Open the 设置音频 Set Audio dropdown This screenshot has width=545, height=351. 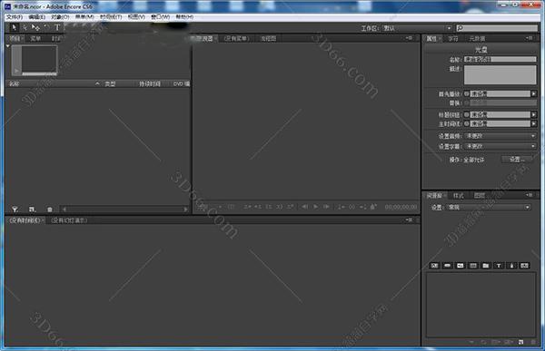click(x=500, y=136)
